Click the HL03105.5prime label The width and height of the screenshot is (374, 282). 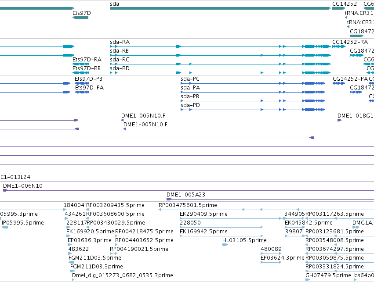pyautogui.click(x=244, y=240)
